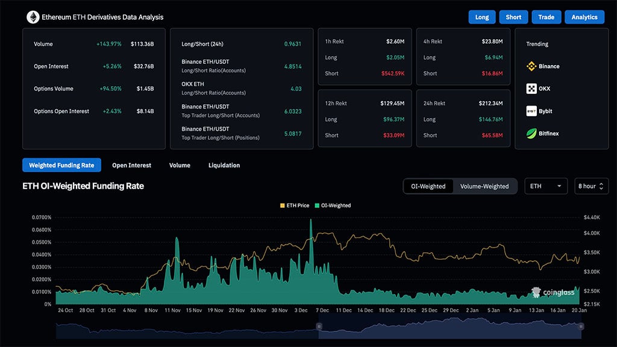Click the Binance exchange icon
617x347 pixels.
pyautogui.click(x=531, y=66)
